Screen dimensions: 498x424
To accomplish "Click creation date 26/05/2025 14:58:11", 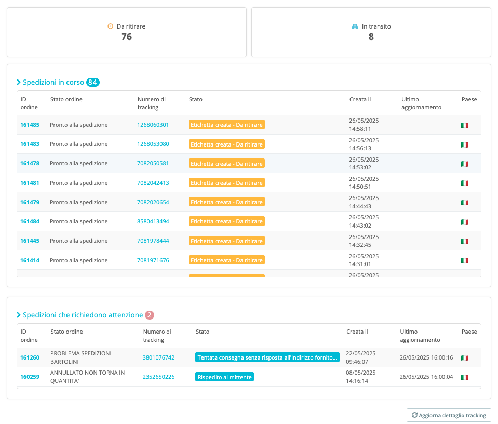I will pyautogui.click(x=364, y=125).
